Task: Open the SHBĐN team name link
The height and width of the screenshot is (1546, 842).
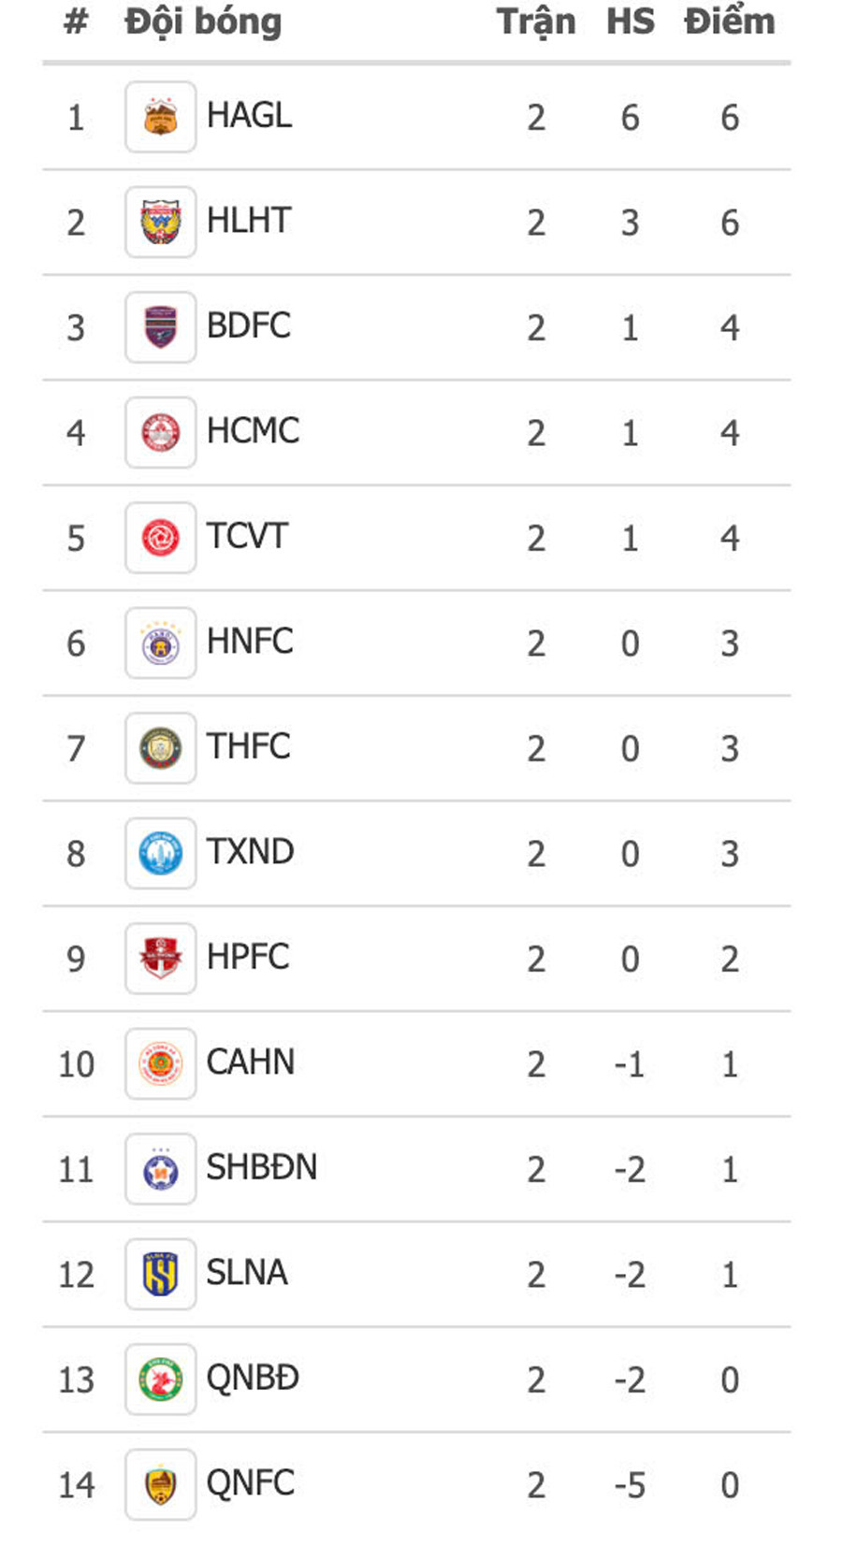Action: tap(261, 1168)
